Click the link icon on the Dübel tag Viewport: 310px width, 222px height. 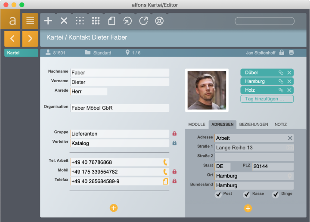tap(281, 73)
